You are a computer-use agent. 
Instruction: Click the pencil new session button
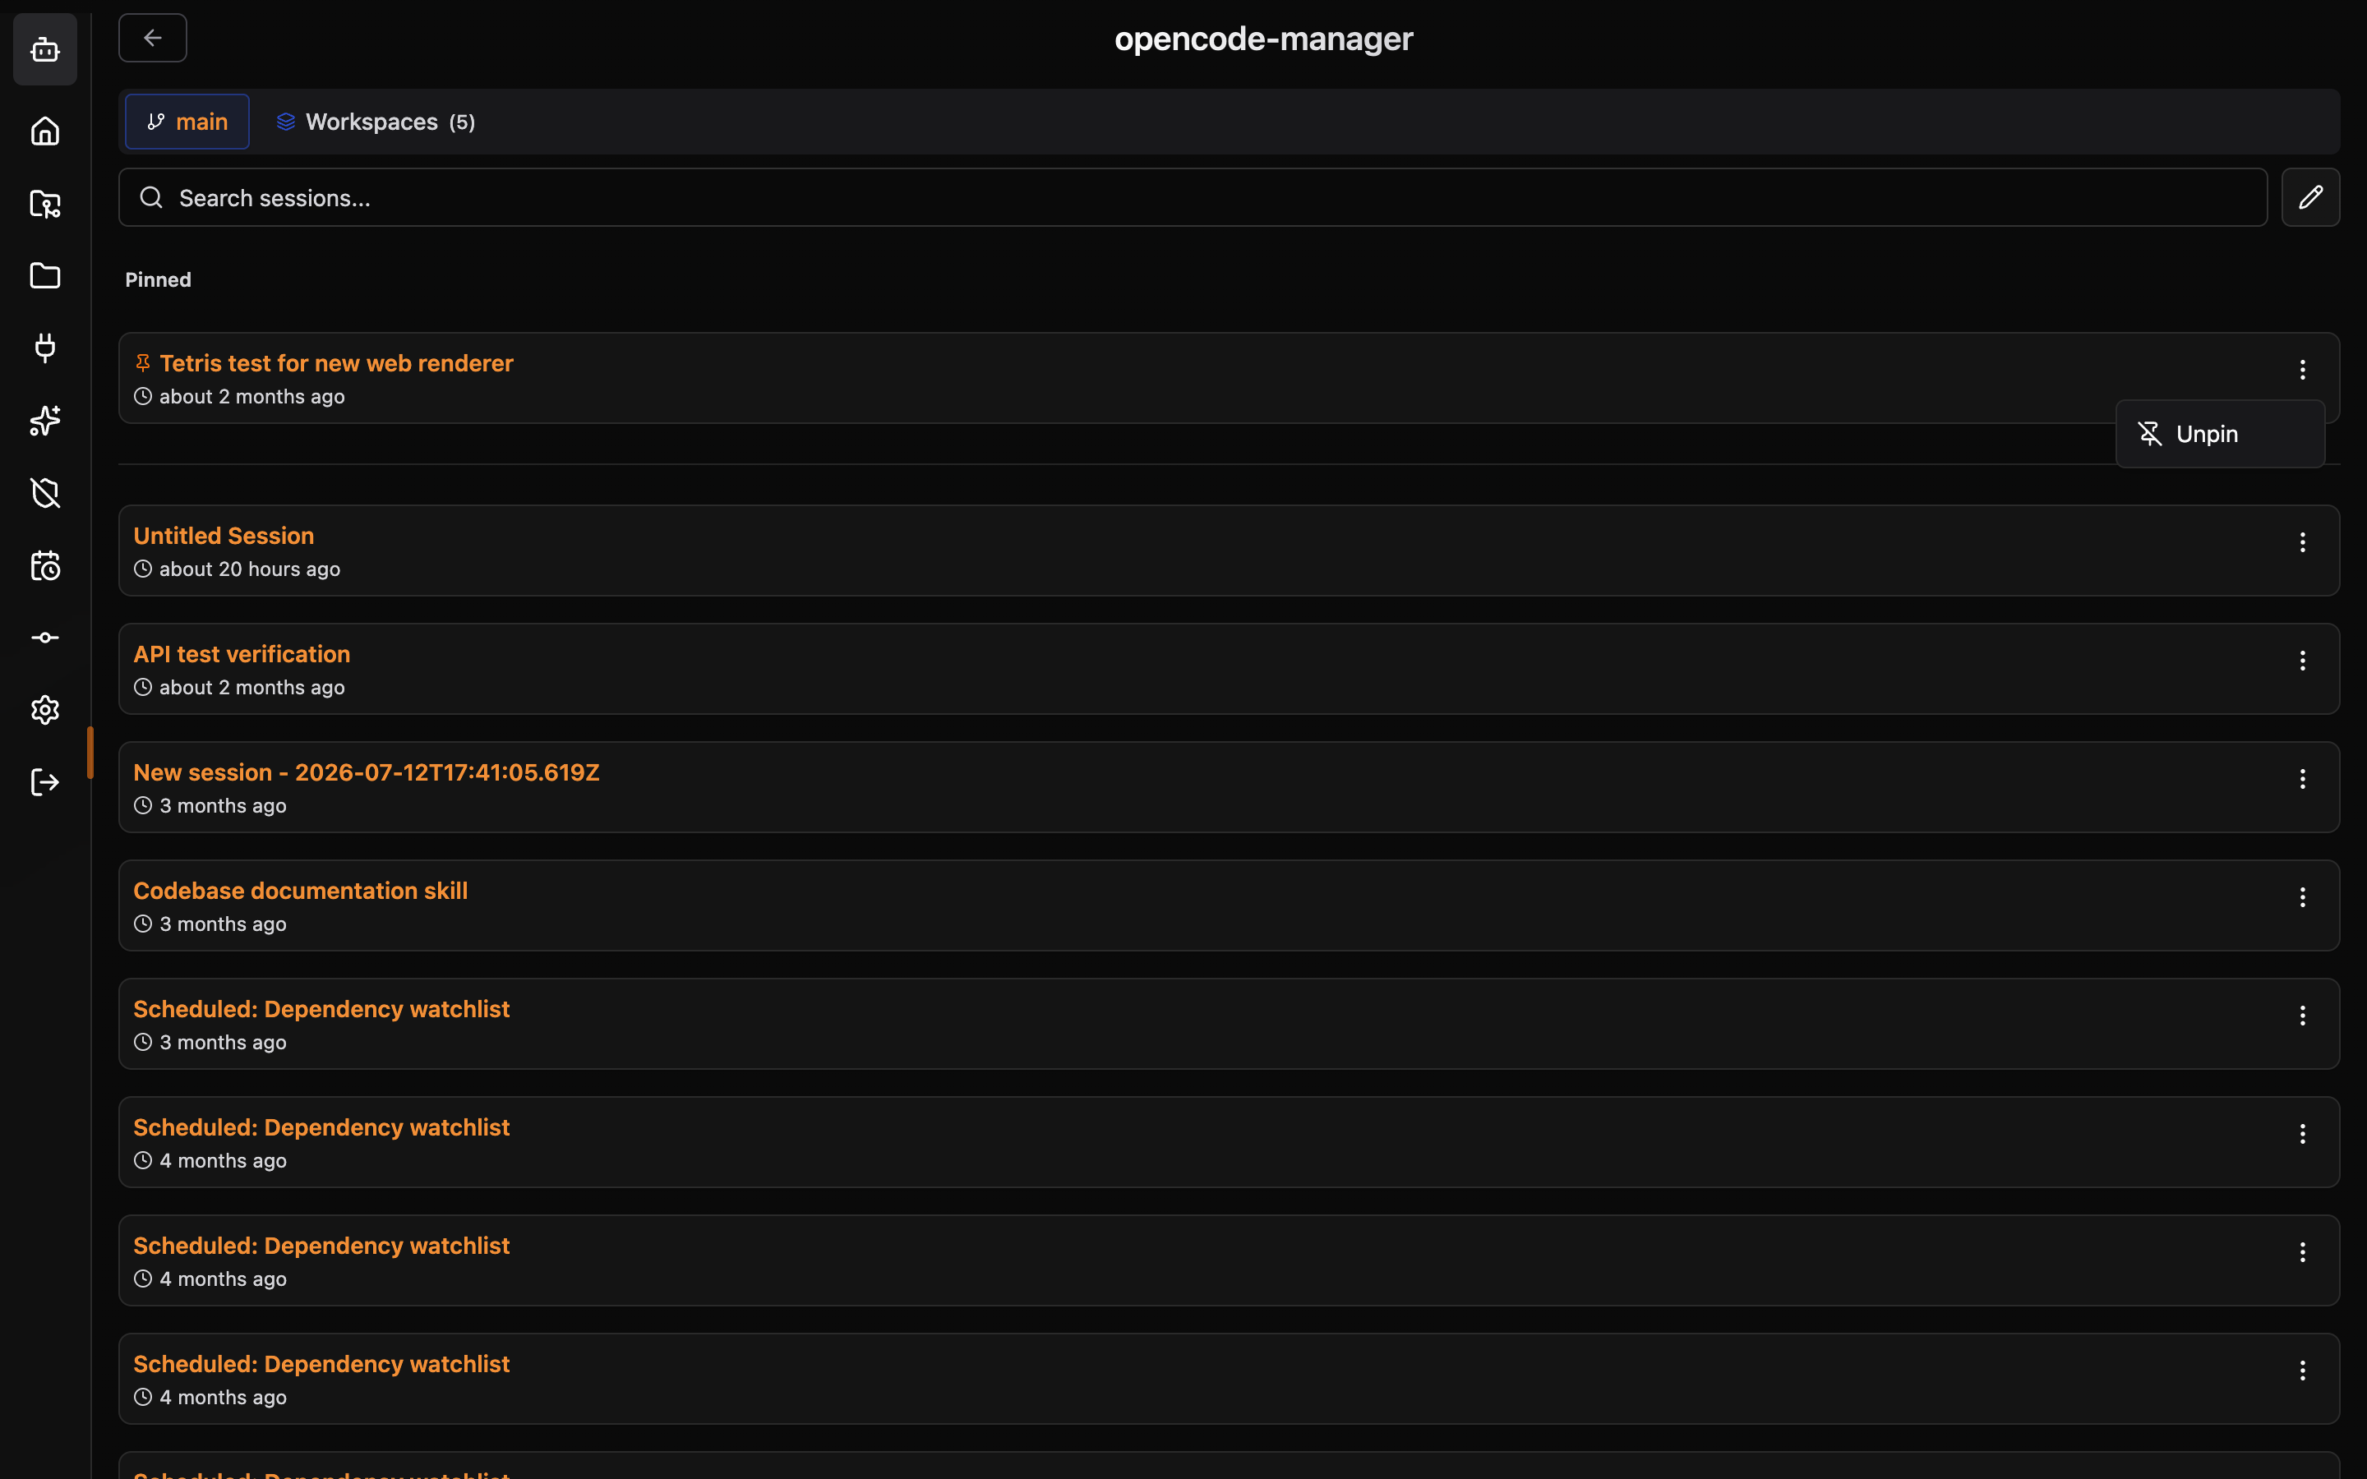pyautogui.click(x=2310, y=197)
